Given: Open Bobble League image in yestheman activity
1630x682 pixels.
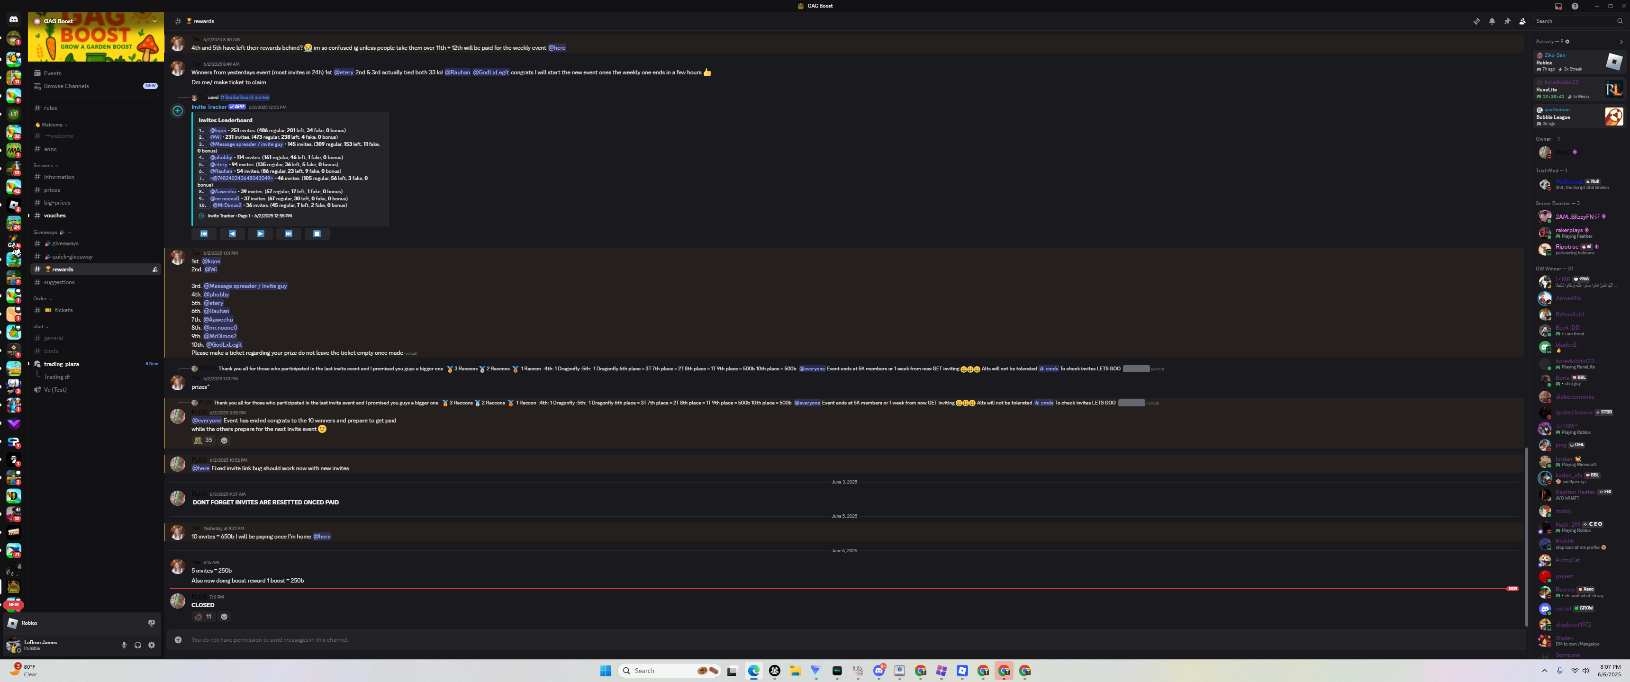Looking at the screenshot, I should (1614, 117).
